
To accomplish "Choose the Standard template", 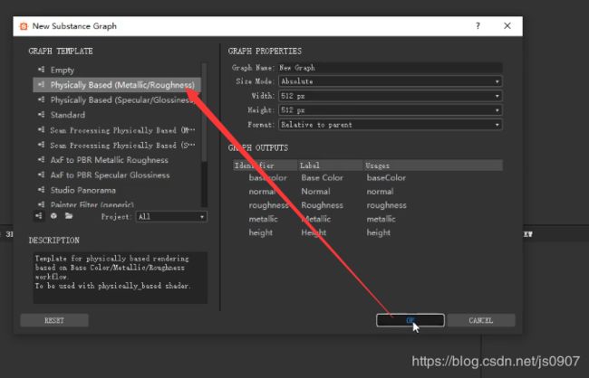I will (117, 115).
